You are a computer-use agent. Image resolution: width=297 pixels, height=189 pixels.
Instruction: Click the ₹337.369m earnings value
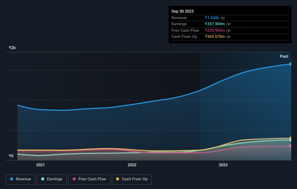click(x=215, y=24)
